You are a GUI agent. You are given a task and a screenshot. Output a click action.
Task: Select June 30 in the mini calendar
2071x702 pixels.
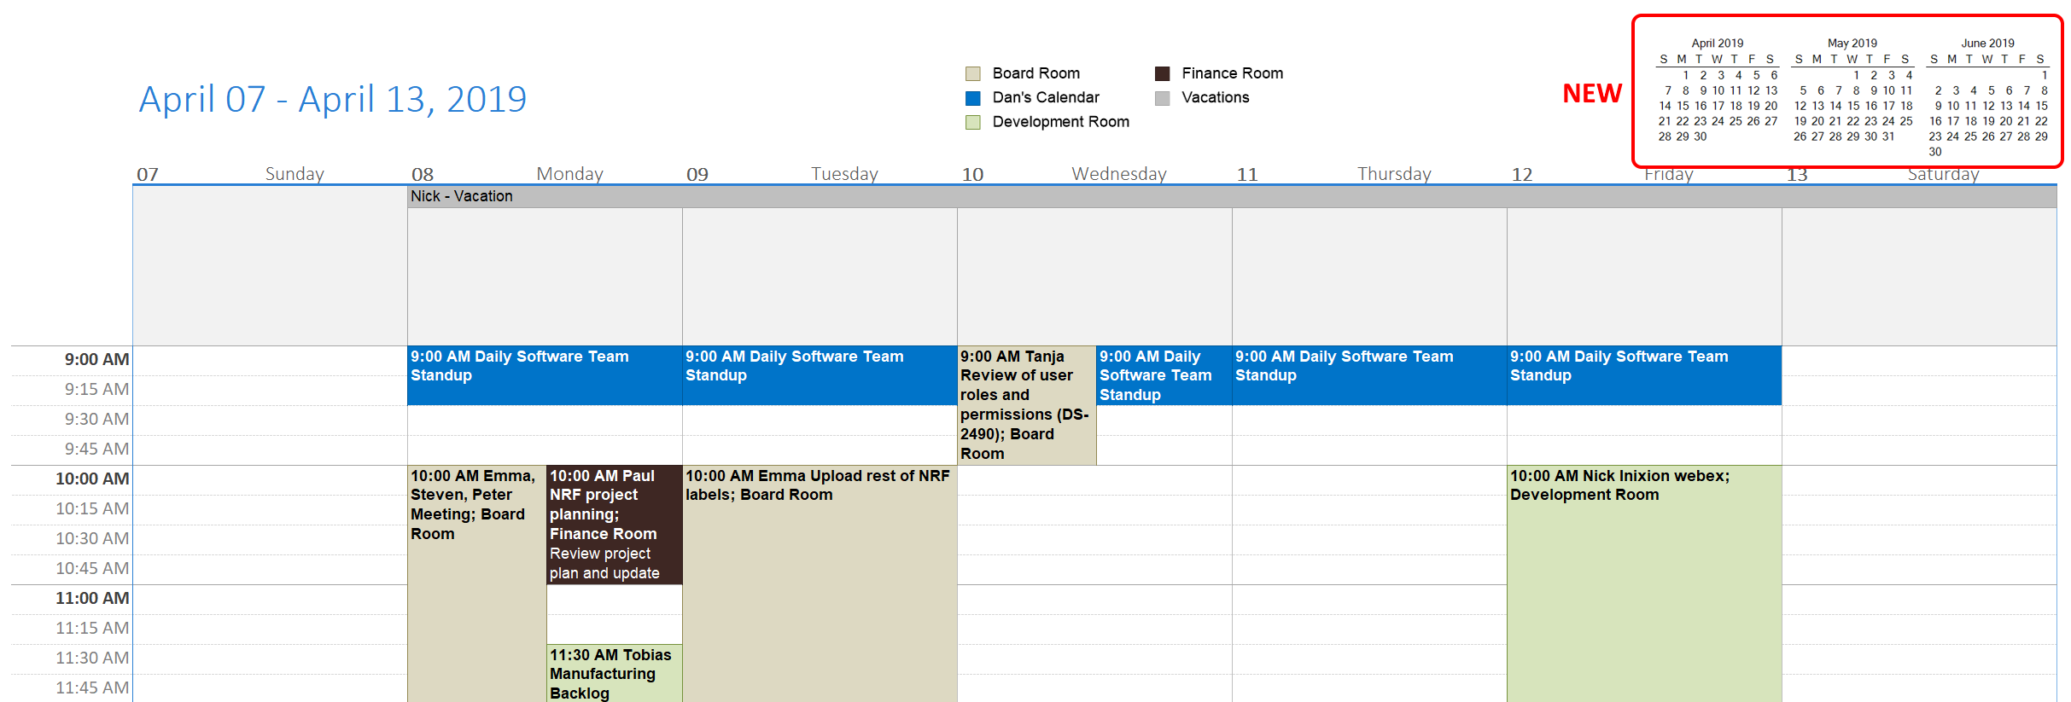pos(1935,152)
